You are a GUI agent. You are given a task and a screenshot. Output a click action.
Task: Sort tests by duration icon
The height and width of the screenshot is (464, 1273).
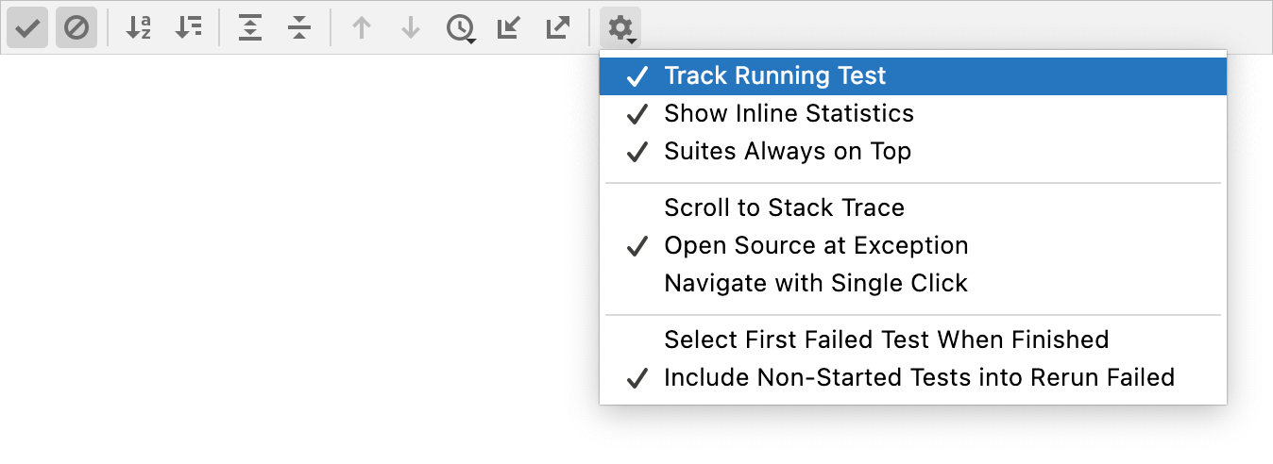pos(189,28)
